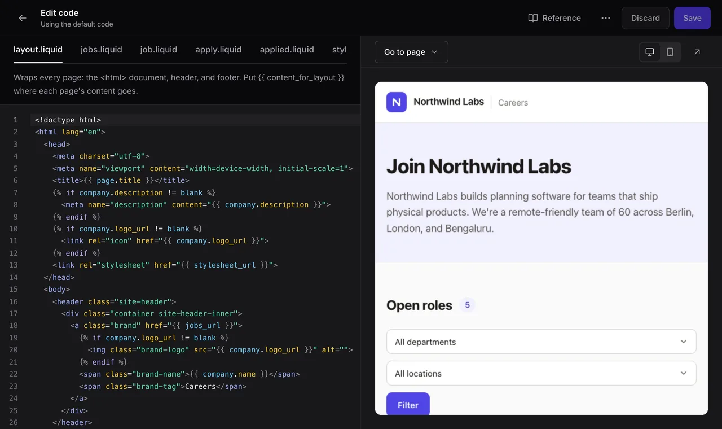
Task: Click the Northwind Labs brand name
Action: click(x=448, y=102)
